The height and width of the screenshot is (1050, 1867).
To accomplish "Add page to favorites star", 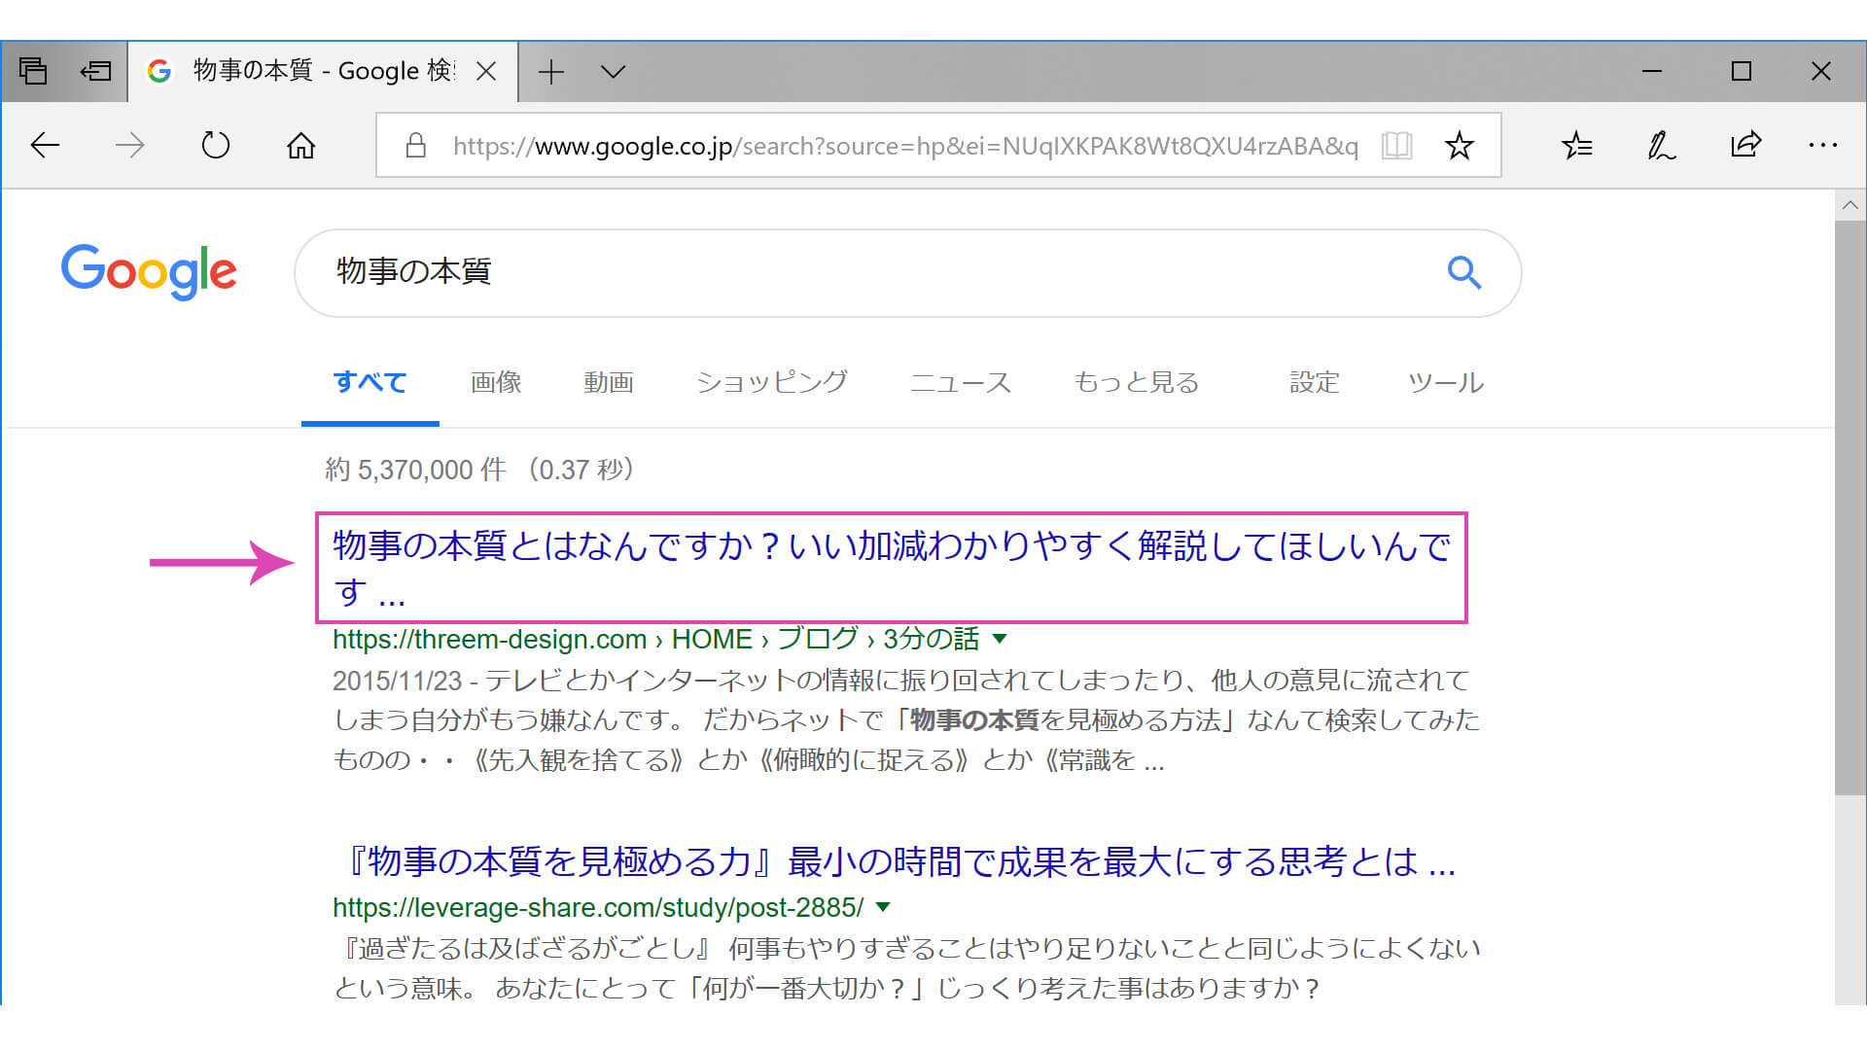I will (x=1459, y=146).
